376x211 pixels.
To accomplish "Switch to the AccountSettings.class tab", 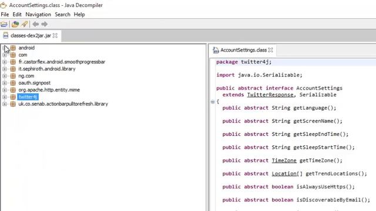I will (243, 50).
